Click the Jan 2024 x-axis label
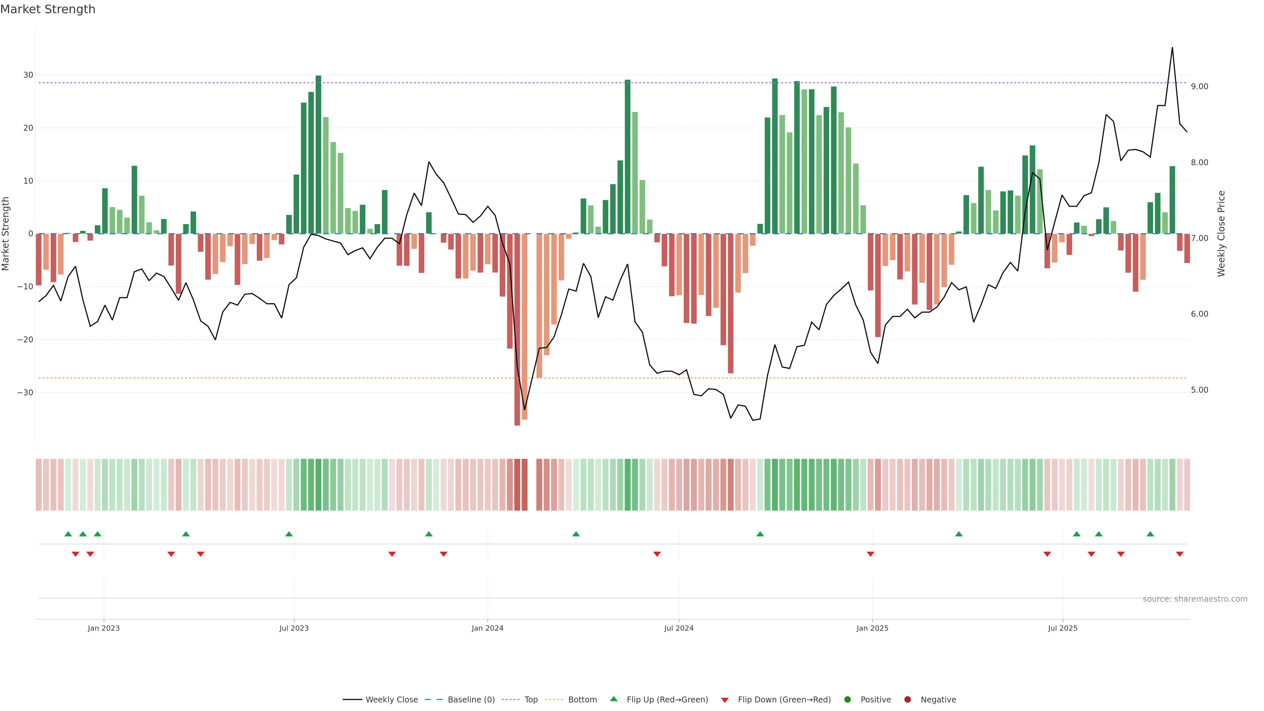 tap(487, 628)
